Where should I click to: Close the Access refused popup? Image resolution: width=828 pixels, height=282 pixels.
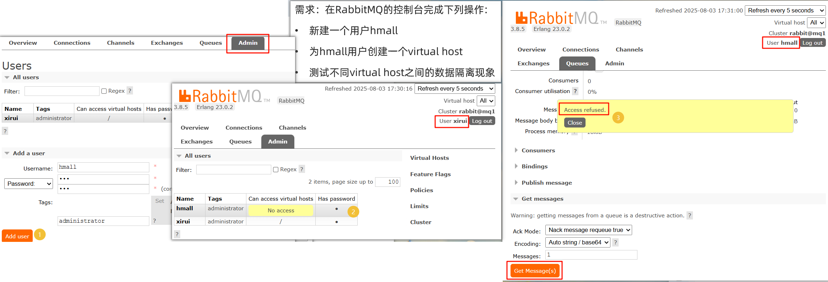pyautogui.click(x=575, y=123)
